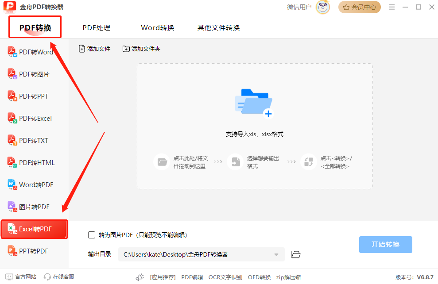Viewport: 438px width, 284px height.
Task: Switch to PDF处理 tab
Action: [97, 27]
